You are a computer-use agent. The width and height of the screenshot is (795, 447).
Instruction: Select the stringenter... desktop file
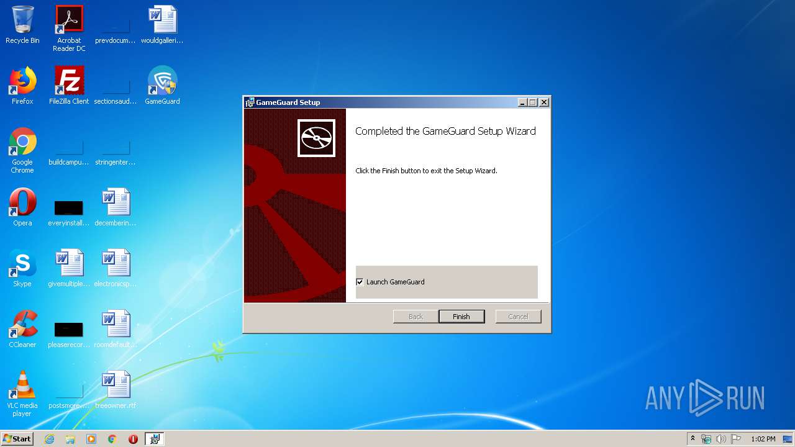[116, 147]
